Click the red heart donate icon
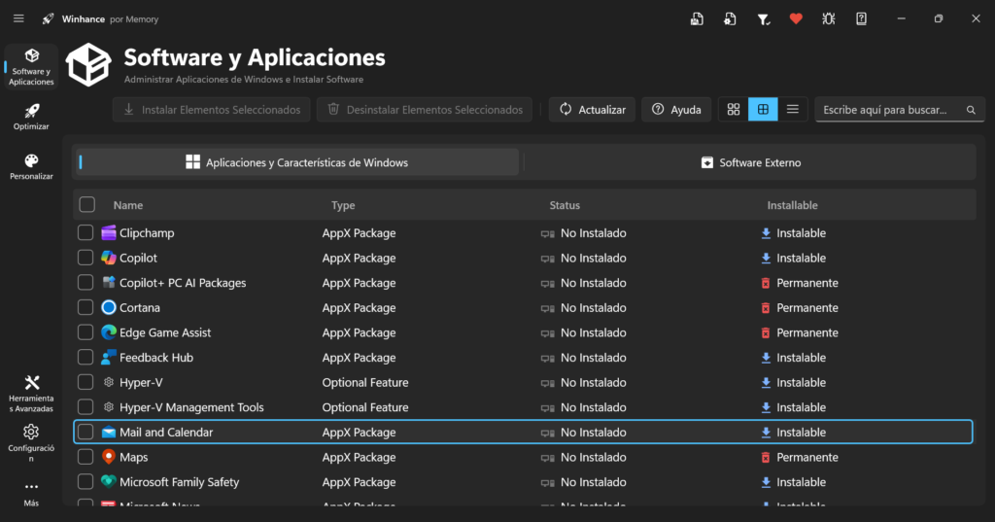This screenshot has height=522, width=995. point(796,19)
